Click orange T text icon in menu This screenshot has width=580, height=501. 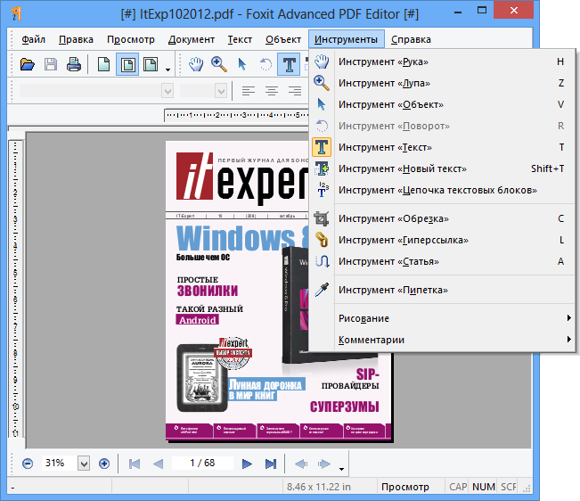click(322, 147)
